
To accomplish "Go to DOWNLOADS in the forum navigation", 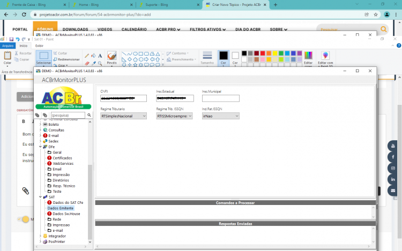I will point(76,29).
